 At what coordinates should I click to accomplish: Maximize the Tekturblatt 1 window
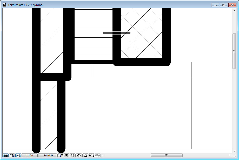point(224,5)
